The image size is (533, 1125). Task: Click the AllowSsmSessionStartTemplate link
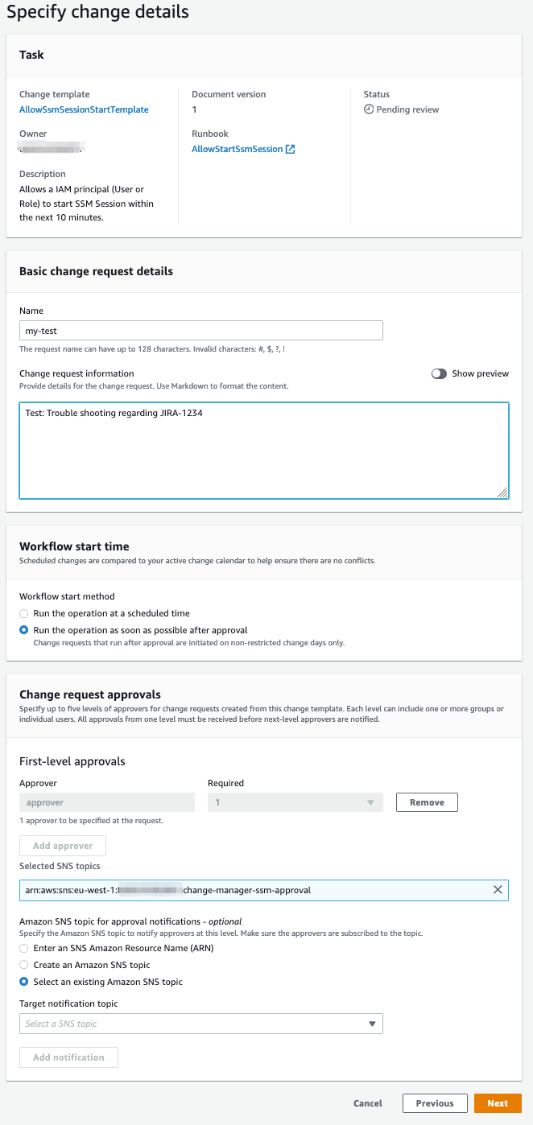pos(83,109)
